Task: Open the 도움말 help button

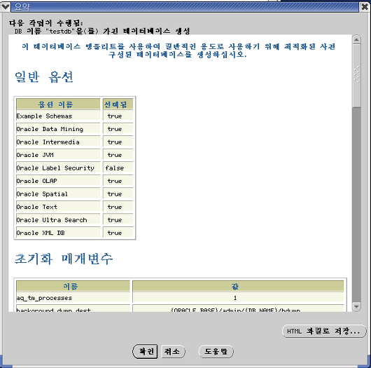Action: [x=216, y=351]
